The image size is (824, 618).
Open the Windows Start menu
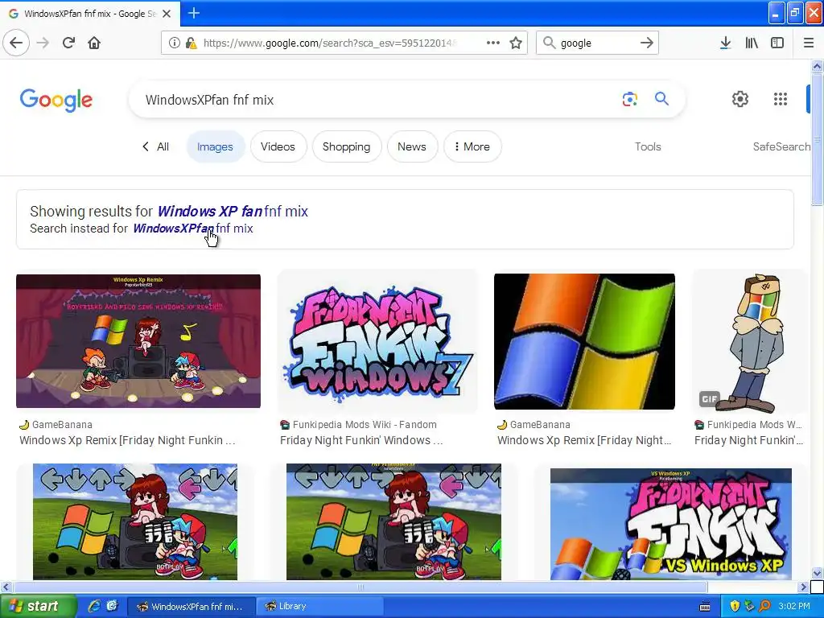[x=37, y=606]
